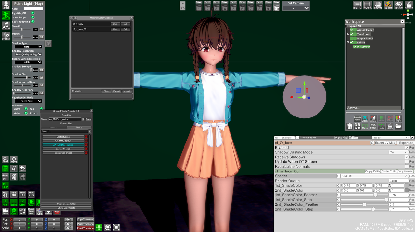Open the Body dropdown in Material Editor

pos(390,138)
